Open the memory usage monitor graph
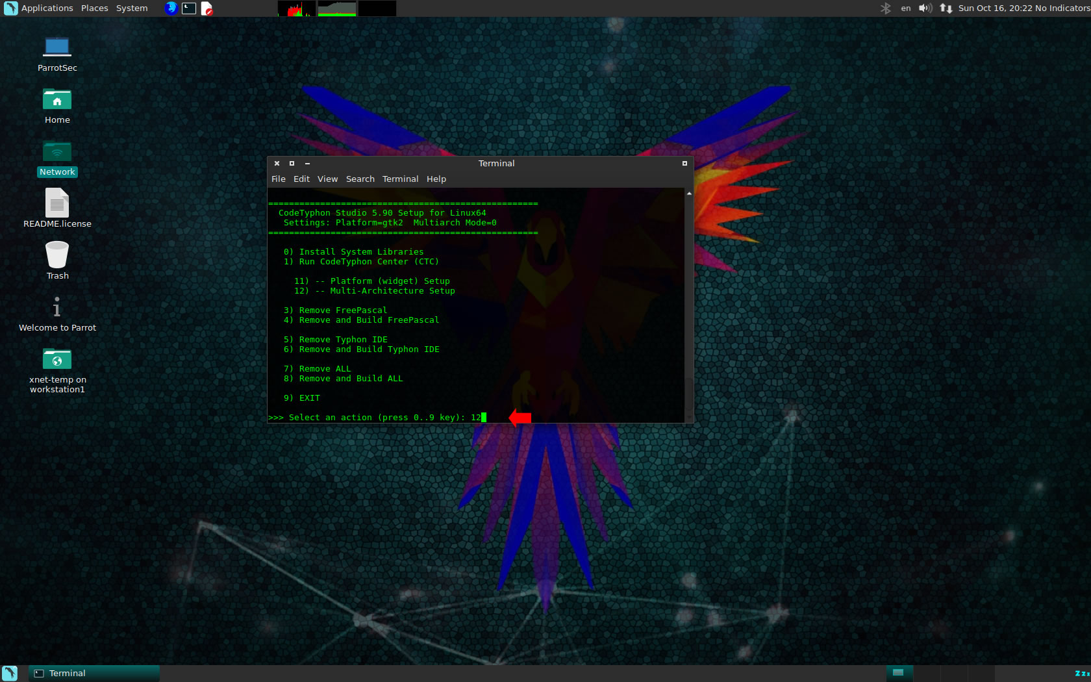1091x682 pixels. [x=336, y=8]
